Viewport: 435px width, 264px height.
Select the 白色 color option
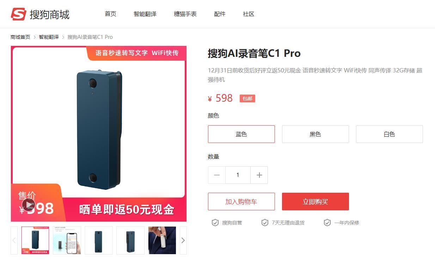point(390,134)
